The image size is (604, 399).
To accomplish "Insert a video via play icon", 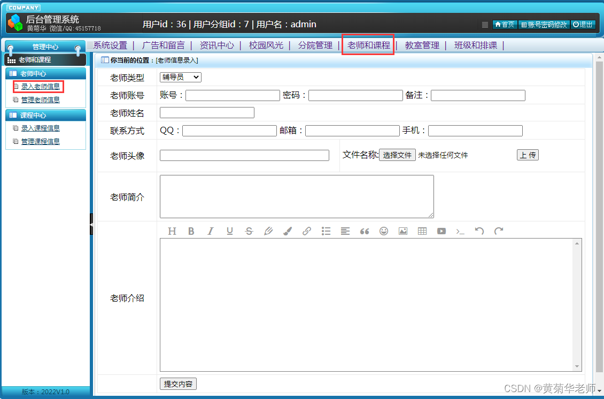I will 442,231.
